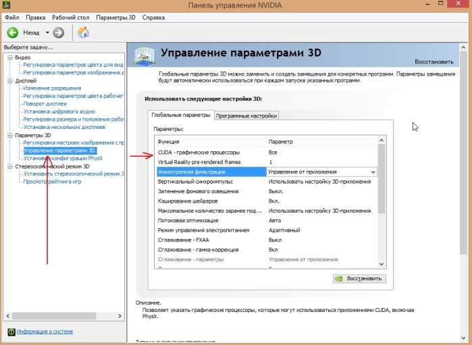The width and height of the screenshot is (472, 345).
Task: Collapse the Стереоскопический режим 3D node
Action: click(x=10, y=167)
